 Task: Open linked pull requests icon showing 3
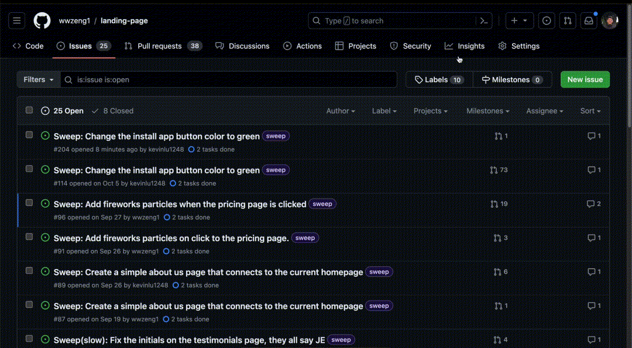pos(500,238)
